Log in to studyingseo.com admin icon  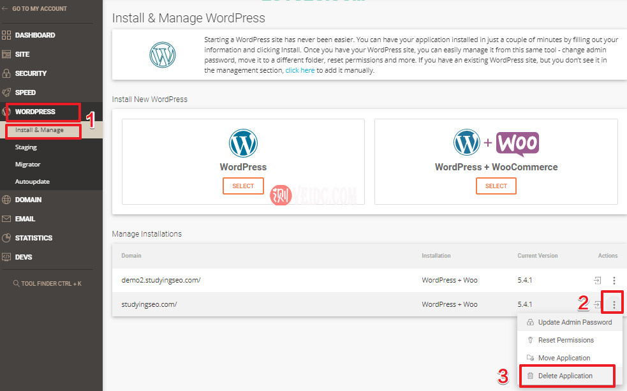pyautogui.click(x=598, y=305)
